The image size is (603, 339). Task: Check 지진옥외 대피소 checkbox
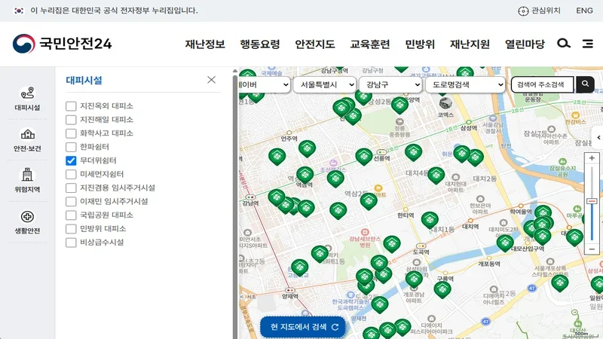(x=71, y=106)
